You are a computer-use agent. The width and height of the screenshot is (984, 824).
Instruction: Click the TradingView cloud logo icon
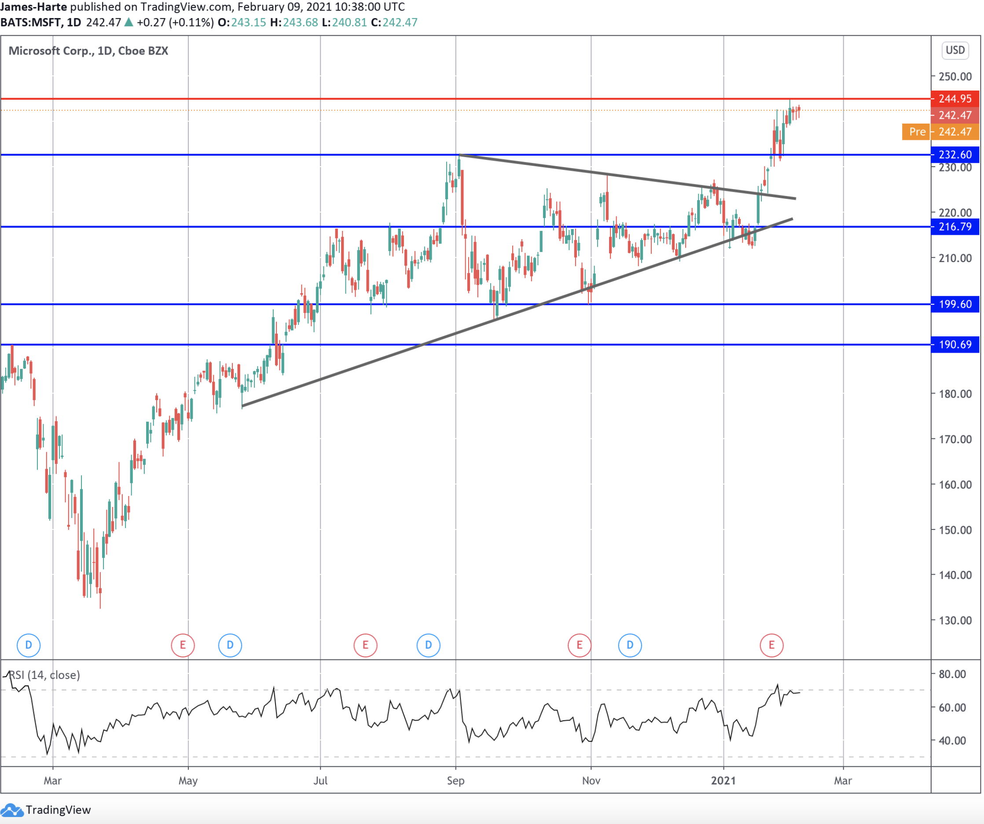pos(11,810)
